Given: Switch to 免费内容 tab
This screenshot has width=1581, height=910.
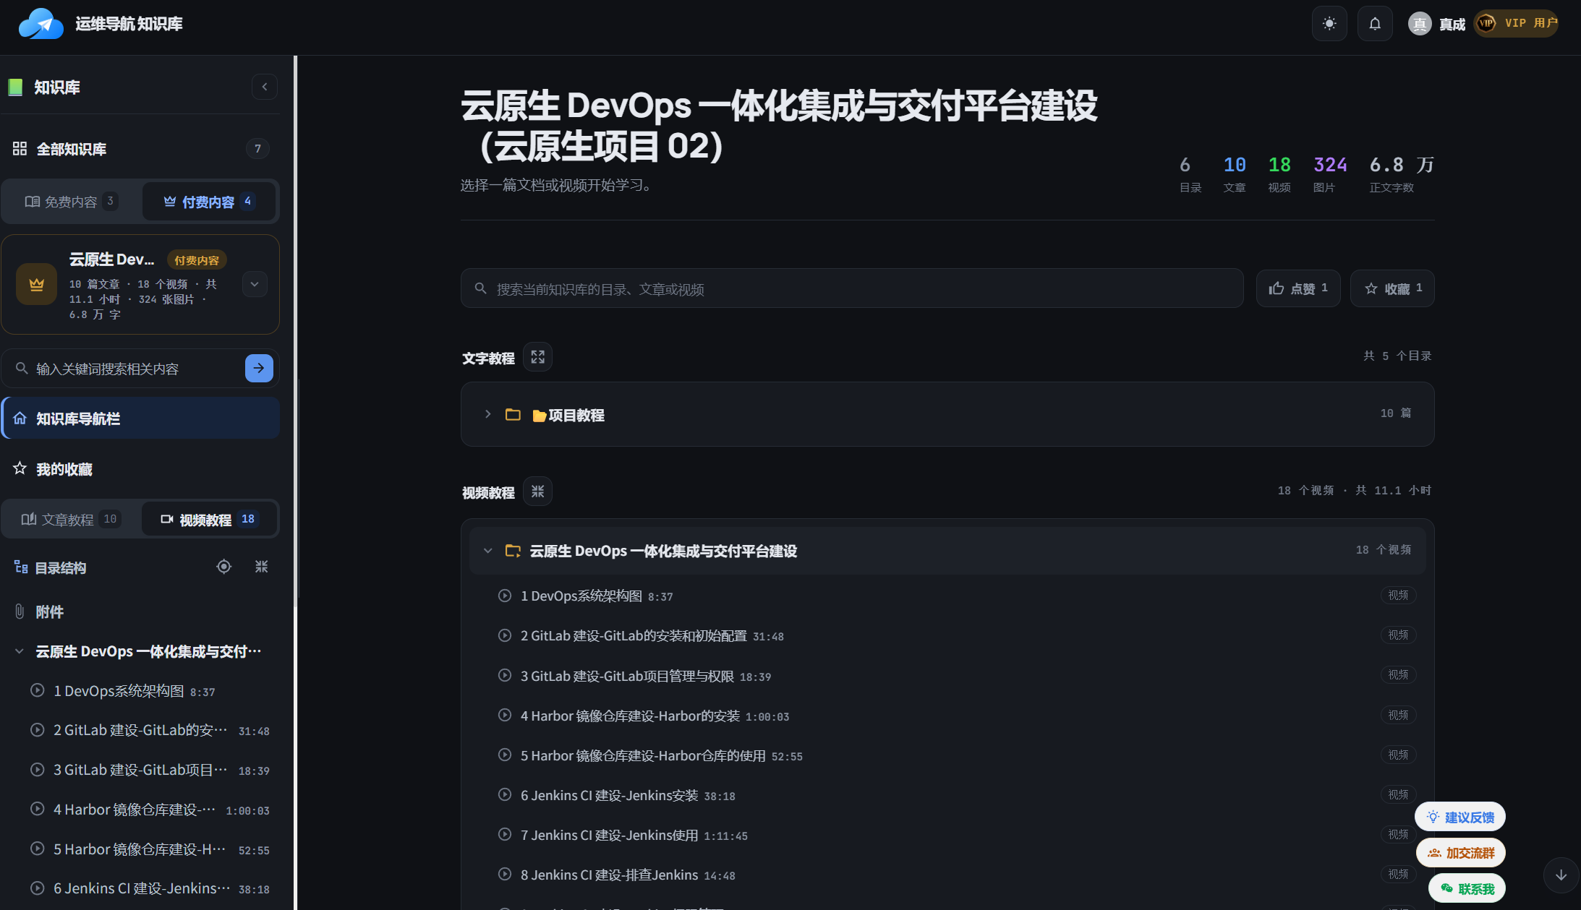Looking at the screenshot, I should (x=72, y=202).
